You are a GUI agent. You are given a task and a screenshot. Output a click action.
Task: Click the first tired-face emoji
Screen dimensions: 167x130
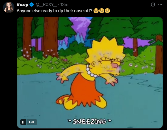tap(96, 11)
